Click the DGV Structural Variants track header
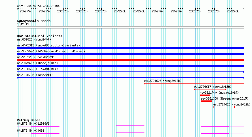Viewport: 252px width, 137px height. 40,36
